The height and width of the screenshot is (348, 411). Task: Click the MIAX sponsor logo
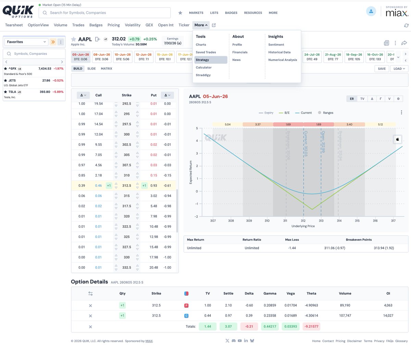[x=397, y=12]
